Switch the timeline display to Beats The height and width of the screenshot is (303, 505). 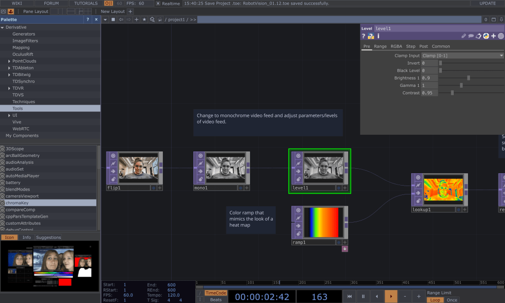pyautogui.click(x=216, y=300)
